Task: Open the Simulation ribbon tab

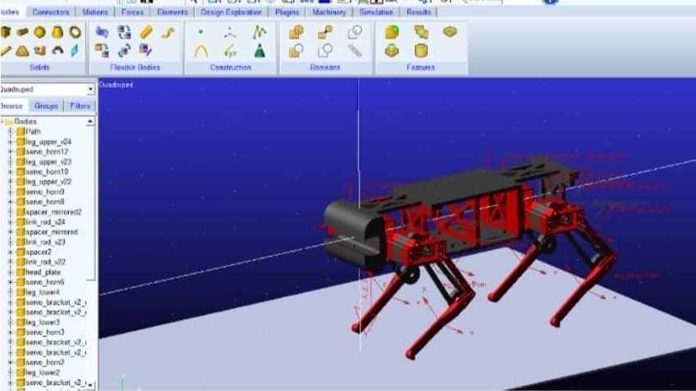Action: click(376, 12)
